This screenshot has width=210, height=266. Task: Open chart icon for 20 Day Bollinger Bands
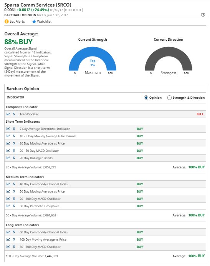point(8,158)
